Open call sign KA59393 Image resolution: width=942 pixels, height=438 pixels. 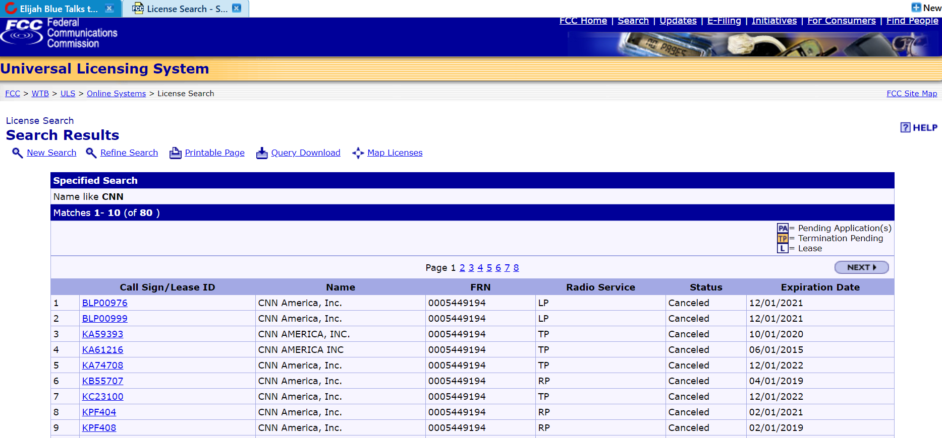coord(102,334)
